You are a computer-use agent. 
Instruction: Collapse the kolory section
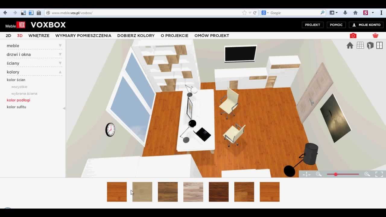click(34, 72)
